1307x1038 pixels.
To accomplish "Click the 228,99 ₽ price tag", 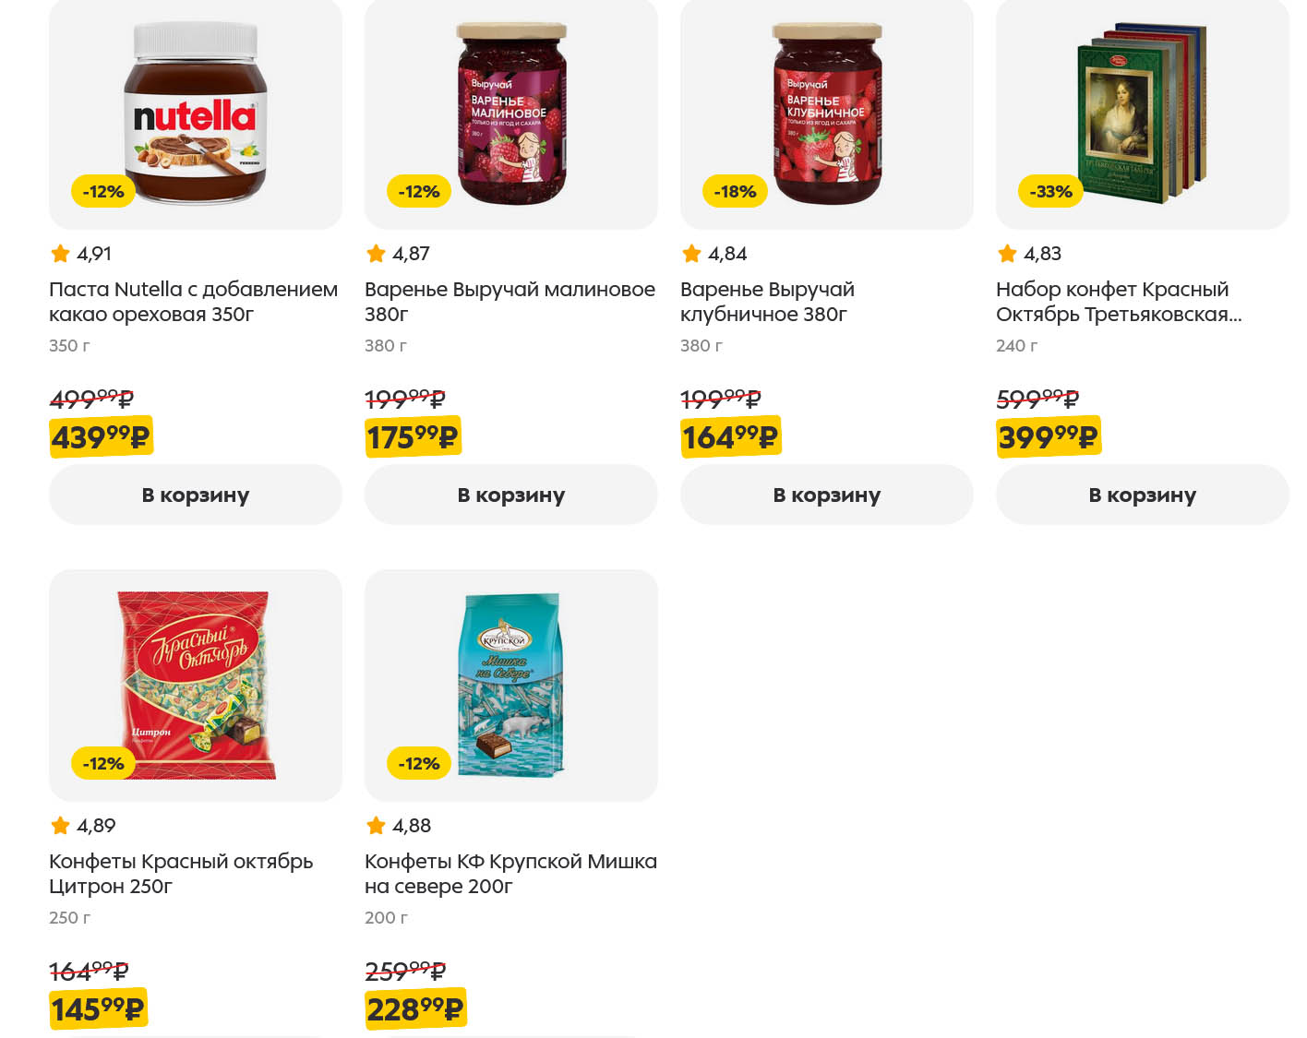I will pyautogui.click(x=414, y=1009).
